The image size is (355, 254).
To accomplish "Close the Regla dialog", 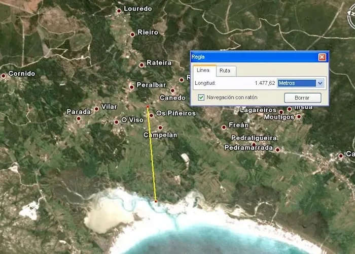I will click(322, 57).
